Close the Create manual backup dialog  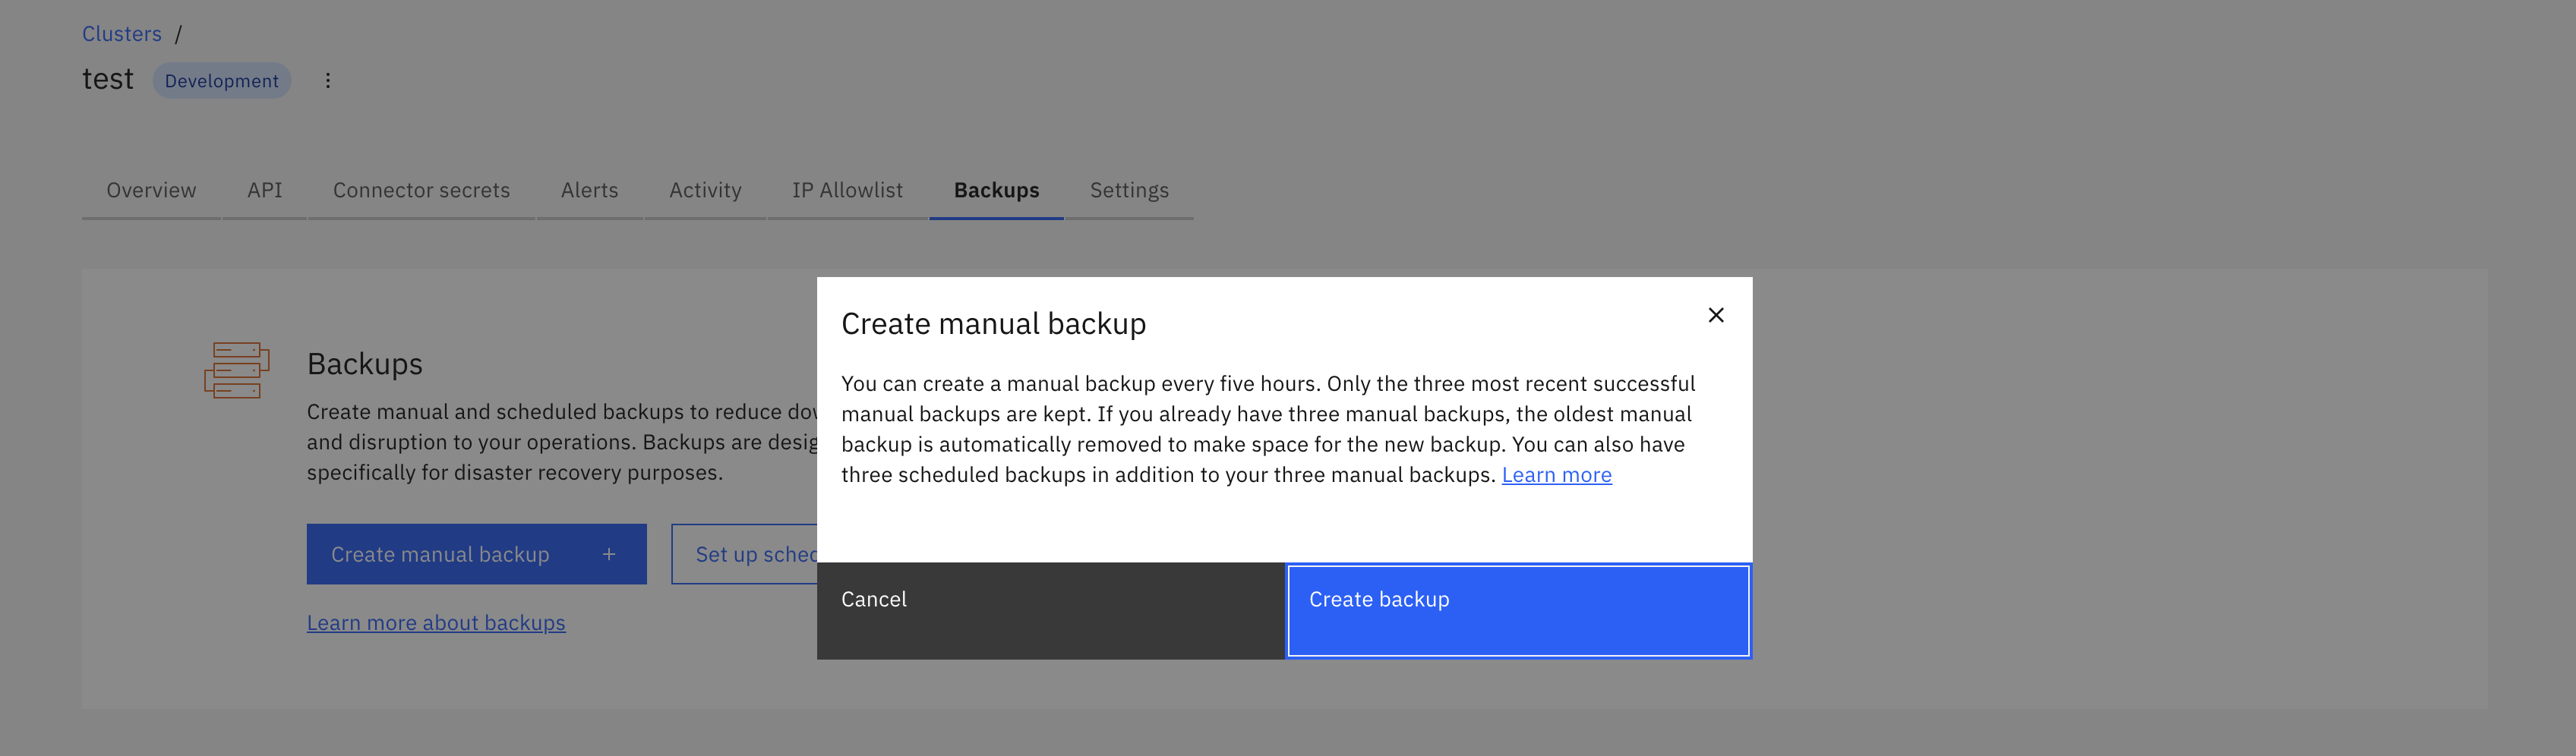point(1715,315)
